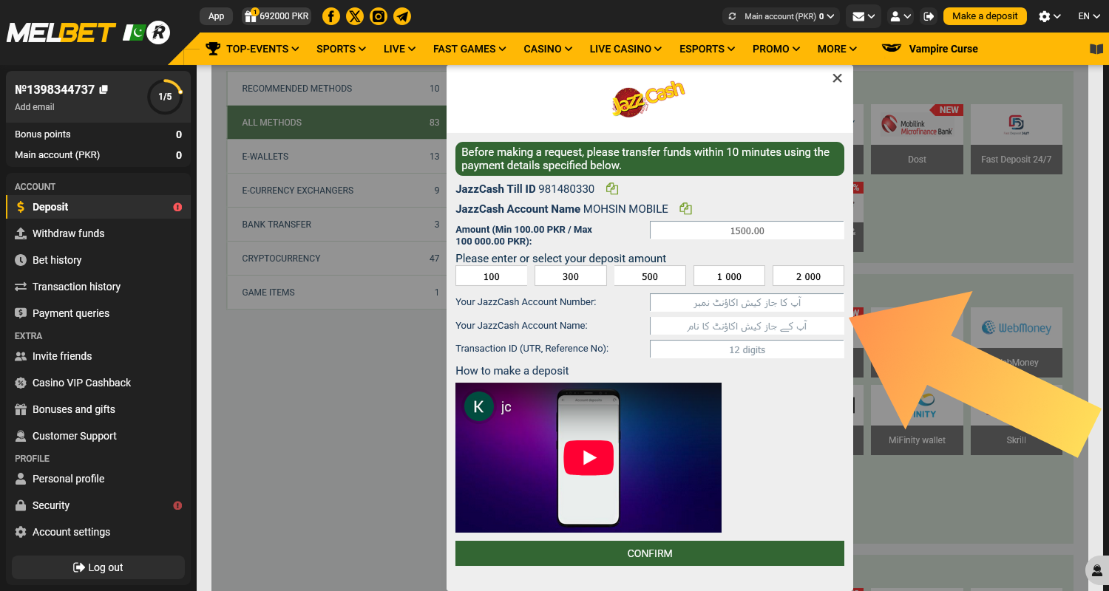
Task: Open Bet history from the sidebar
Action: click(57, 259)
